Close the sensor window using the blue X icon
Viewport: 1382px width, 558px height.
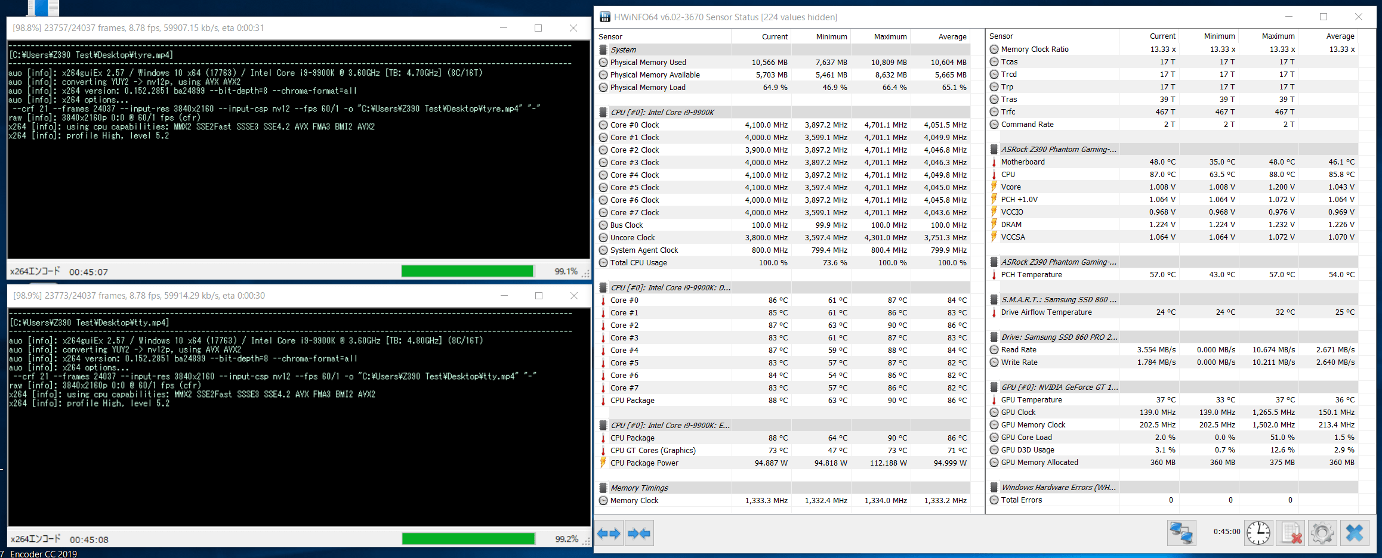click(1355, 533)
